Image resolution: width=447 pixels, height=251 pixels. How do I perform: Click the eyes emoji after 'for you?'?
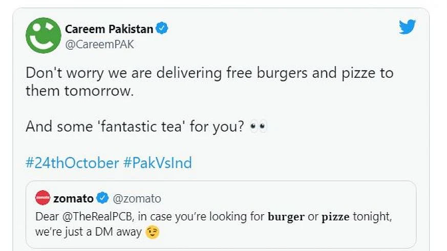click(x=258, y=127)
